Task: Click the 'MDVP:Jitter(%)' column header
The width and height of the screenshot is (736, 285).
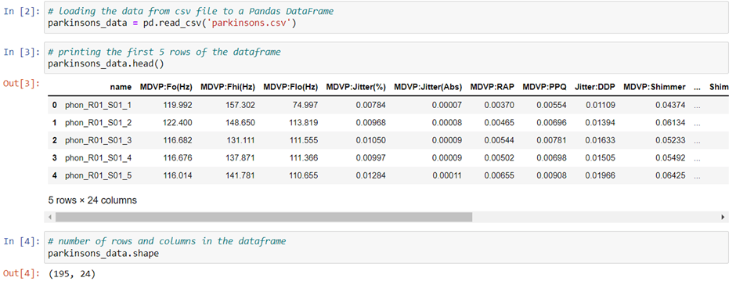Action: pyautogui.click(x=355, y=87)
